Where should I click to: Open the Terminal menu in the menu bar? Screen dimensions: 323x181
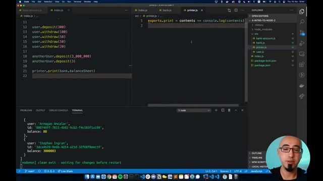coord(77,2)
